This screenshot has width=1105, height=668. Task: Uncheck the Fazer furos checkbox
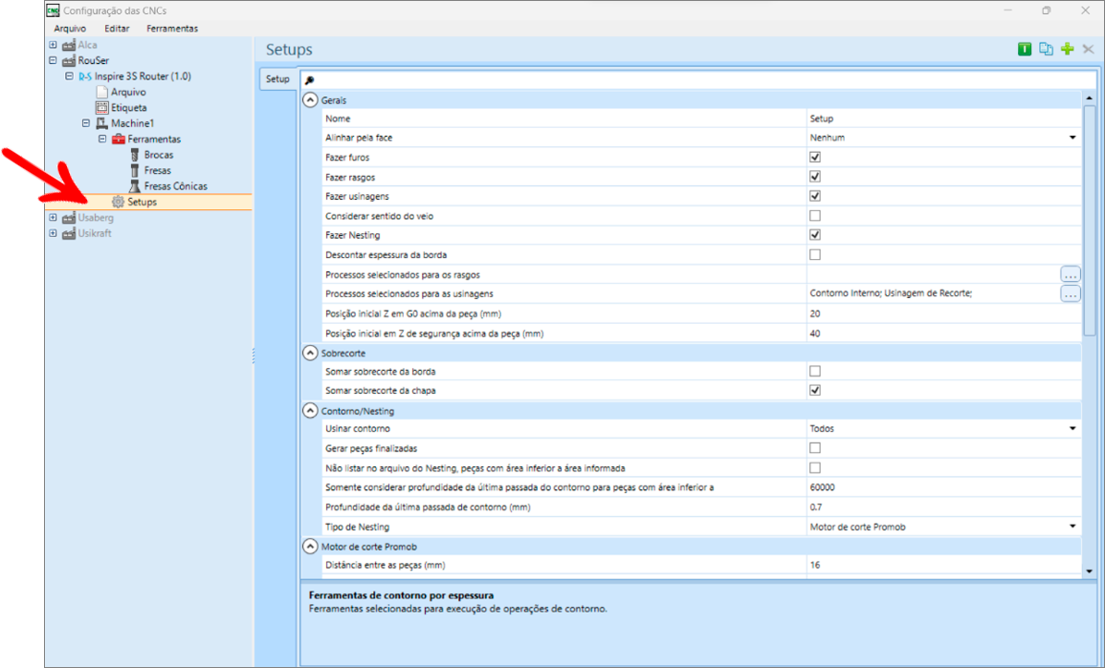[815, 157]
